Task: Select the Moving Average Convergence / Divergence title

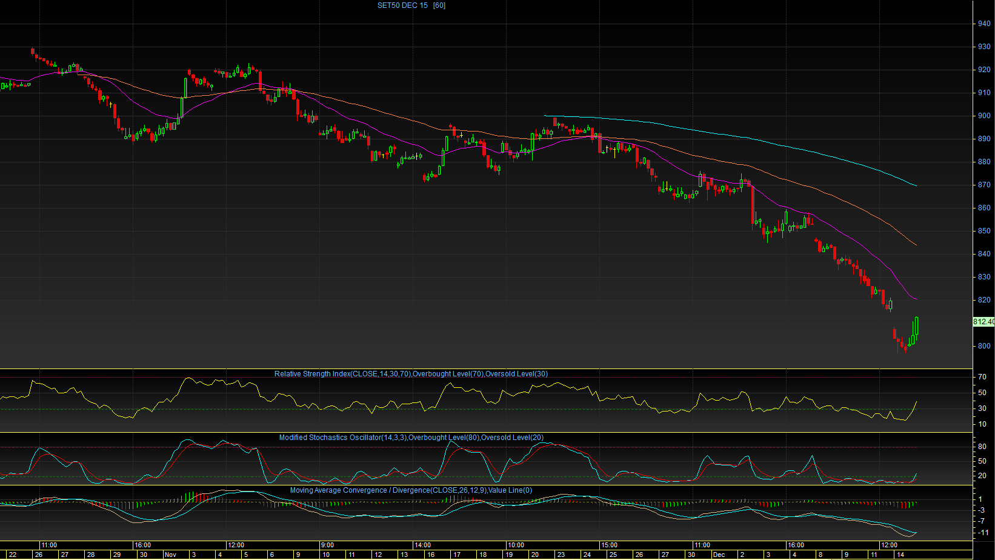Action: coord(411,490)
